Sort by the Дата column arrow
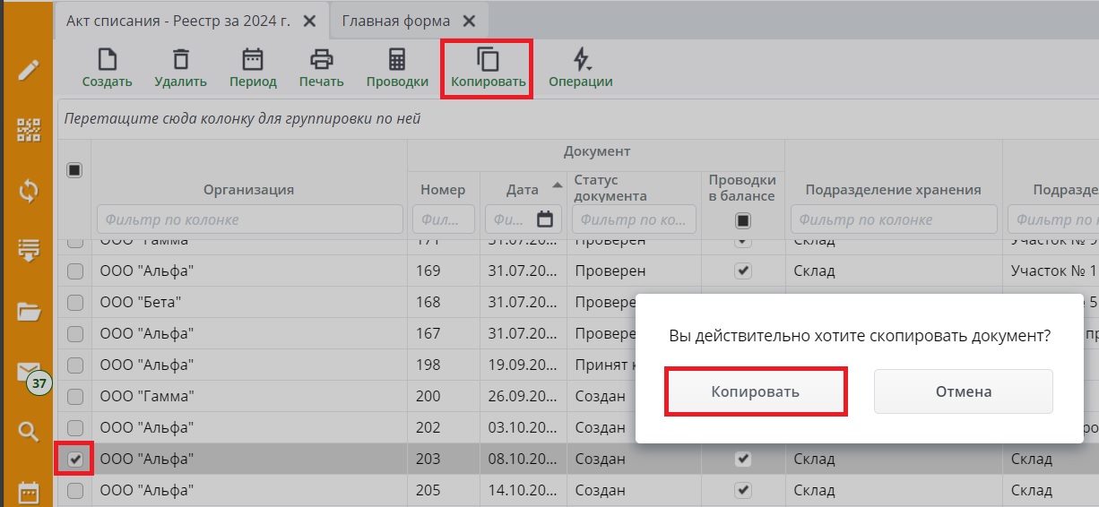The width and height of the screenshot is (1099, 507). coord(558,185)
